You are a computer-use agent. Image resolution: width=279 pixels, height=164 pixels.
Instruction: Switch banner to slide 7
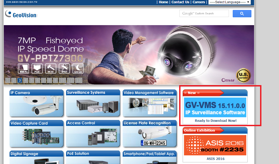coord(44,80)
